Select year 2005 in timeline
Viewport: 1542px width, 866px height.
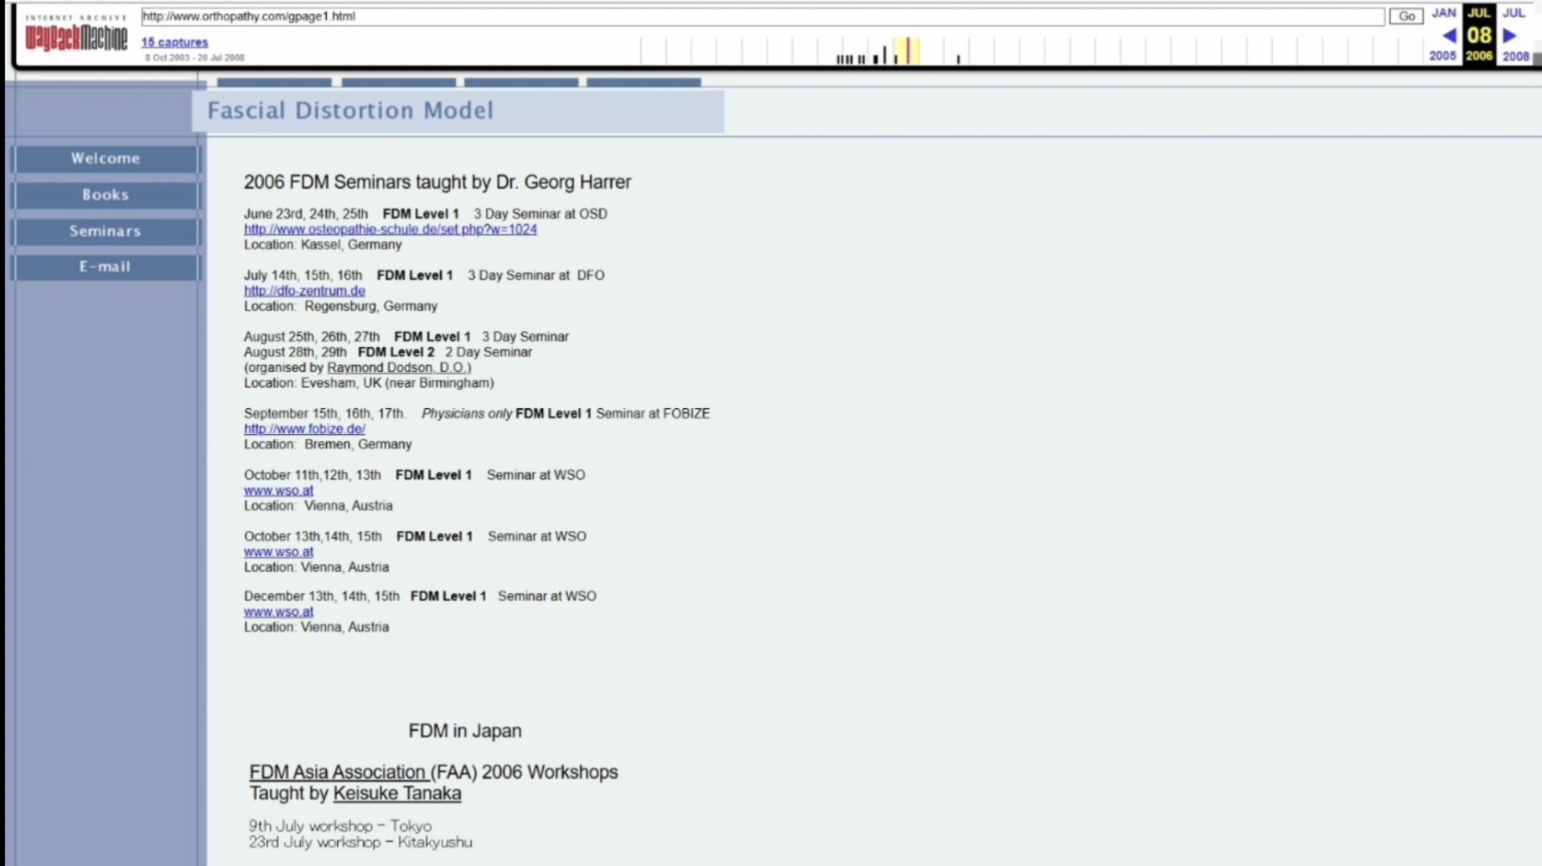pyautogui.click(x=1442, y=55)
